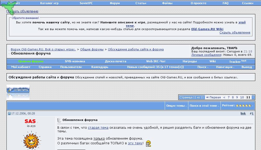
Task: Click the Ответить reply button
Action: pos(18,90)
